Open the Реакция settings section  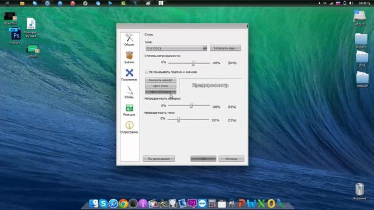tap(129, 110)
